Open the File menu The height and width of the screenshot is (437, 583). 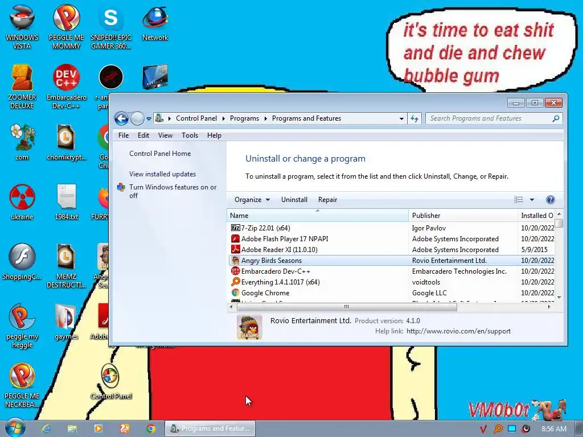124,135
